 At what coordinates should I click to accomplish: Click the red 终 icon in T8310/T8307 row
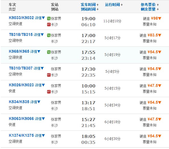[49, 75]
